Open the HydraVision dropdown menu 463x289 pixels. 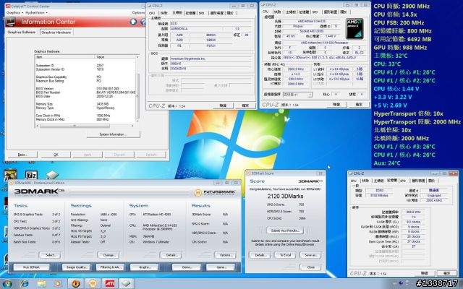coord(36,13)
